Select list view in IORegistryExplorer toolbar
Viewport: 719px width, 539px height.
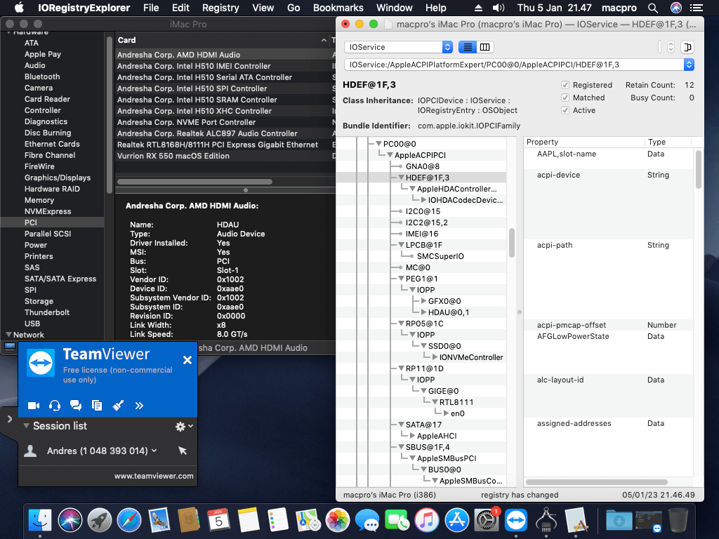tap(468, 47)
